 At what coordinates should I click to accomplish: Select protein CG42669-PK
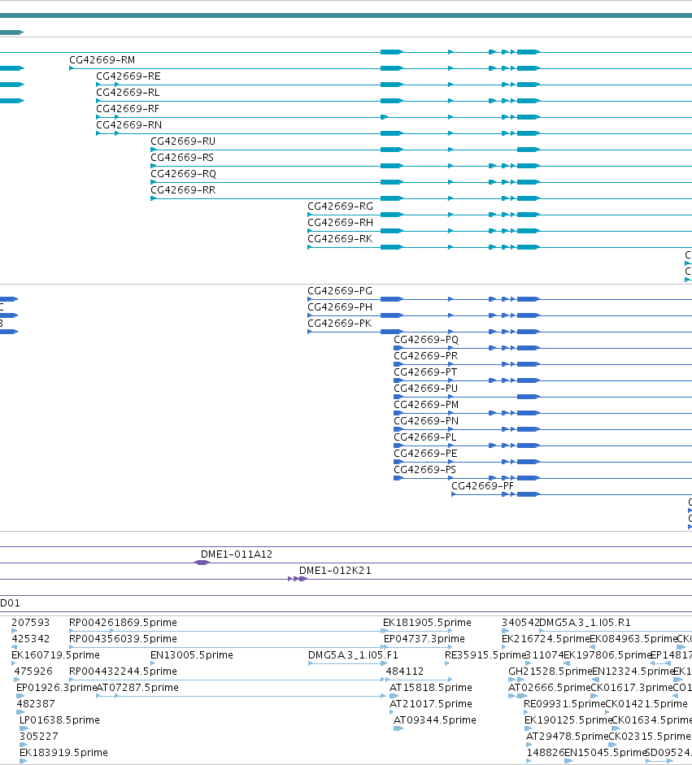(339, 324)
